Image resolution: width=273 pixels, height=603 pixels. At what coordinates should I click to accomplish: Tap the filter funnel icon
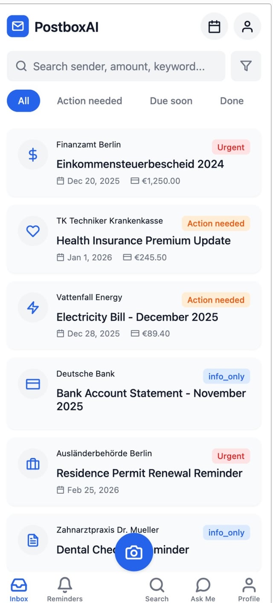(246, 66)
